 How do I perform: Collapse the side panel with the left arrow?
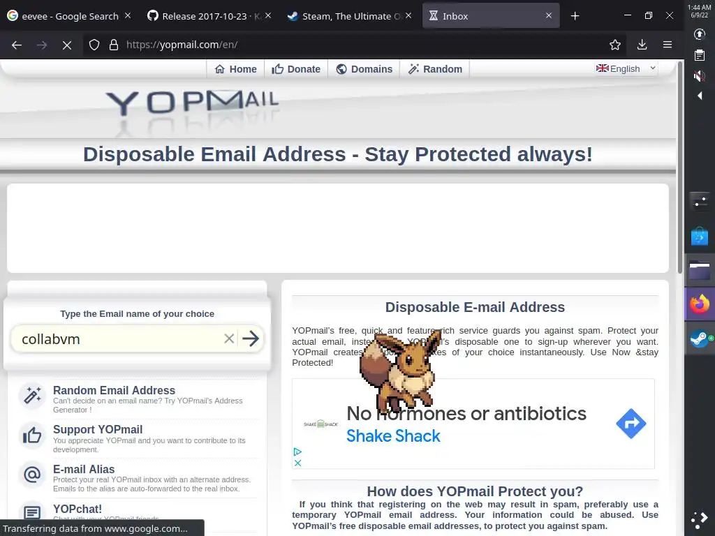click(700, 96)
